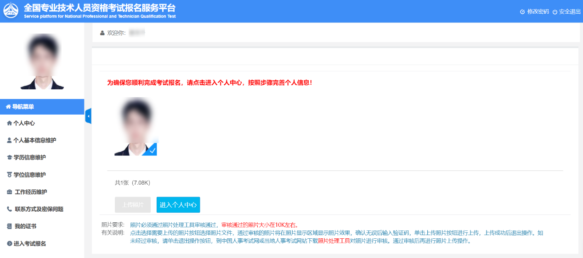Collapse the left sidebar with the blue arrow
Image resolution: width=583 pixels, height=258 pixels.
tap(88, 116)
